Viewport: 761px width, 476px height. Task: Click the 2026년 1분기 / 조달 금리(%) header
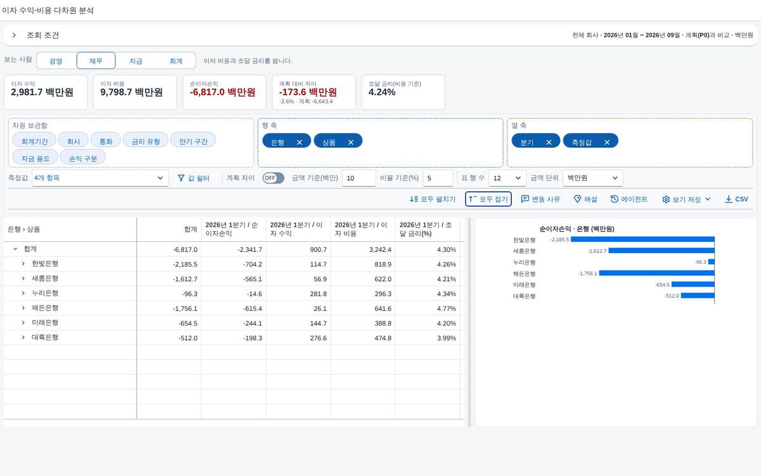427,229
